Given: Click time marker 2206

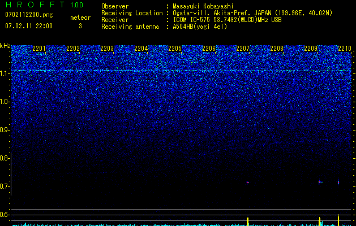Looking at the screenshot, I should pos(209,49).
